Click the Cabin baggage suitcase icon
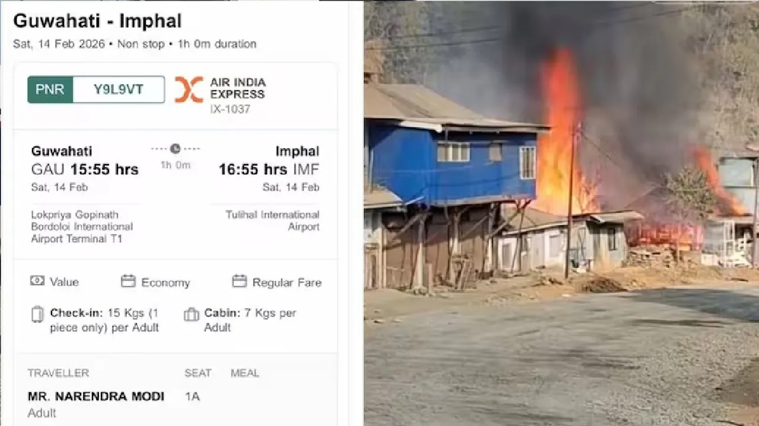 (192, 314)
